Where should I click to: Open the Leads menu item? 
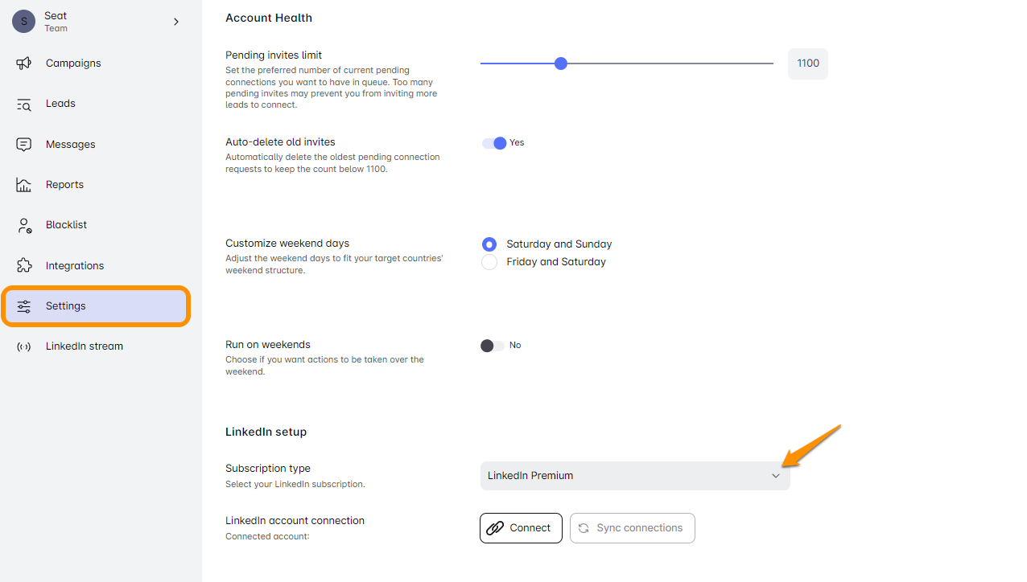point(60,104)
